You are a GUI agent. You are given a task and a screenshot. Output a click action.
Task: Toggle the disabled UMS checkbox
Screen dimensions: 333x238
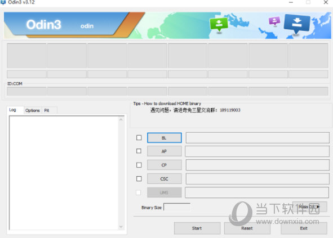[138, 192]
